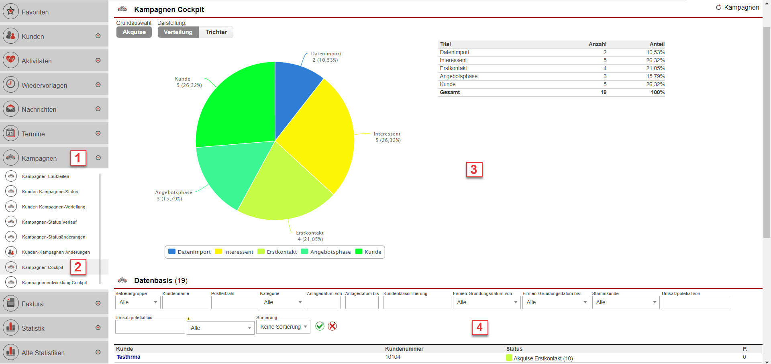Screen dimensions: 771x364
Task: Click the Kunden people icon
Action: coord(11,36)
